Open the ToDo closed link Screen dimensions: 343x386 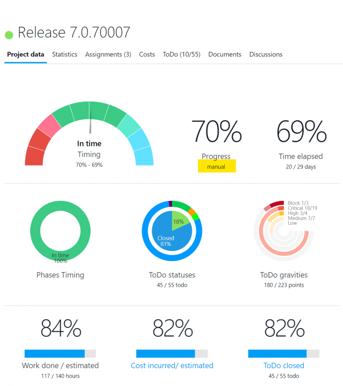(x=284, y=366)
